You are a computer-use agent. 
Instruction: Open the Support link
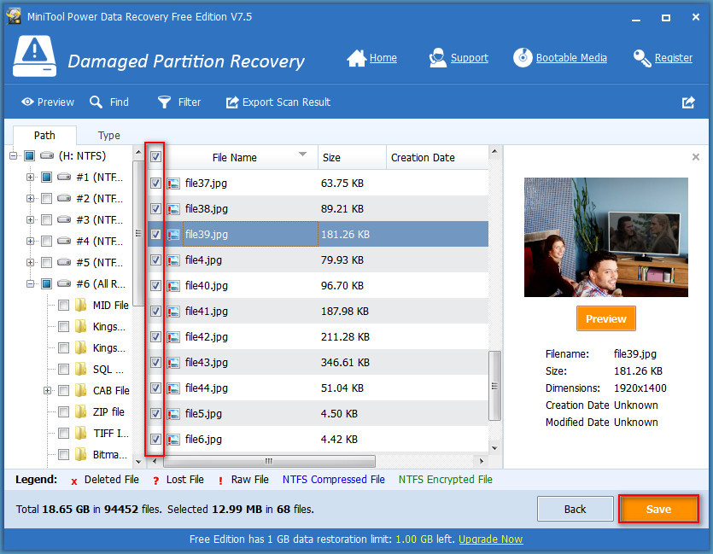[470, 58]
